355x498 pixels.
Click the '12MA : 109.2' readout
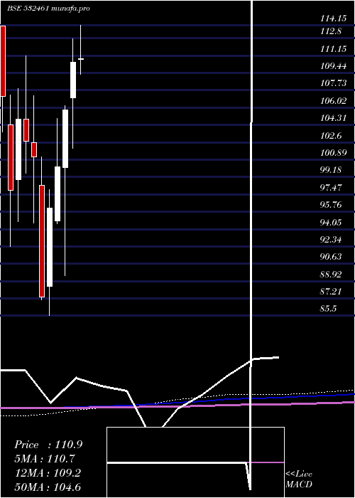(x=48, y=473)
